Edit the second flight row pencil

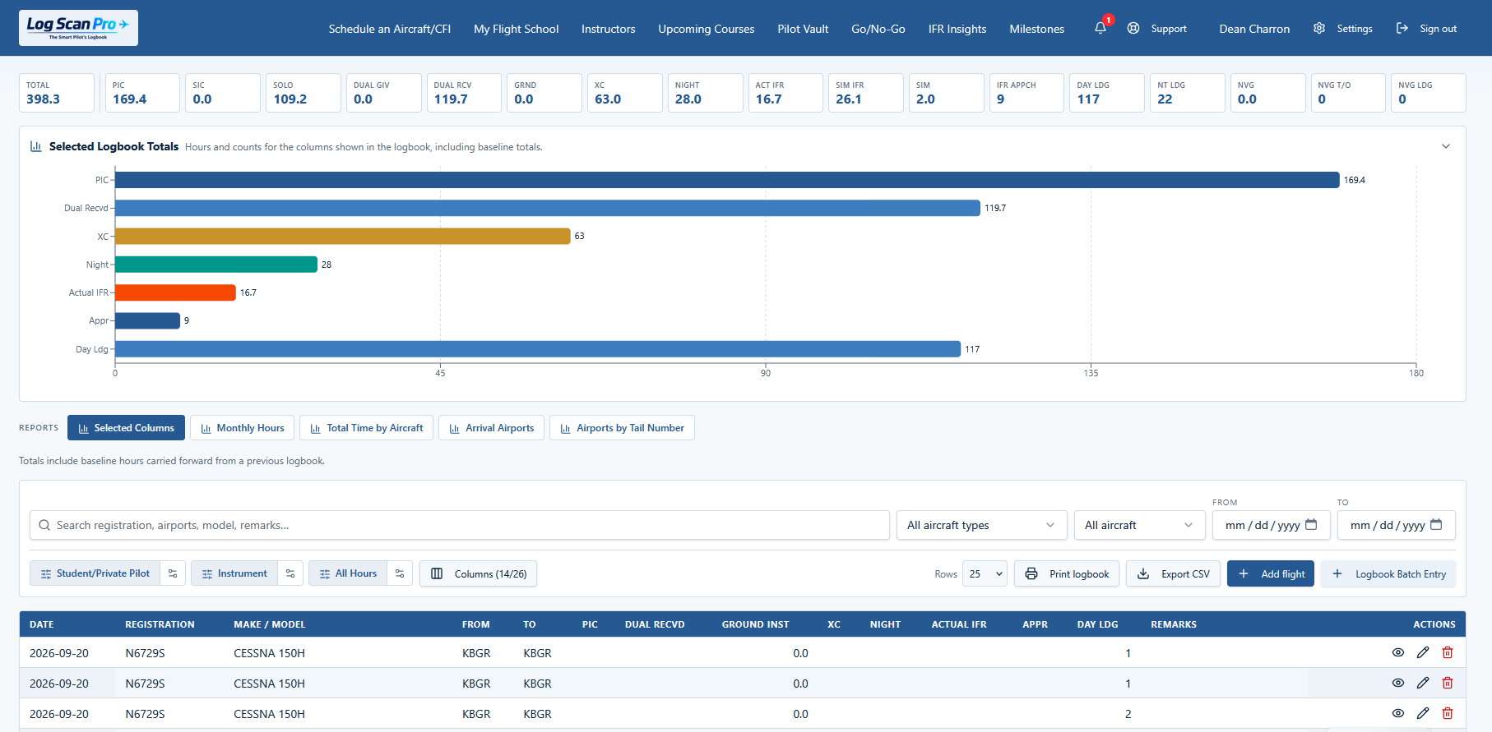point(1423,683)
